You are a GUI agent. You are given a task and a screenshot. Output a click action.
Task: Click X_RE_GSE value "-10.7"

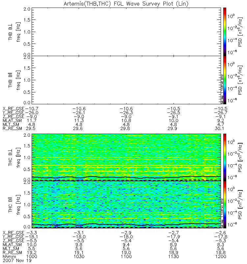pos(32,109)
